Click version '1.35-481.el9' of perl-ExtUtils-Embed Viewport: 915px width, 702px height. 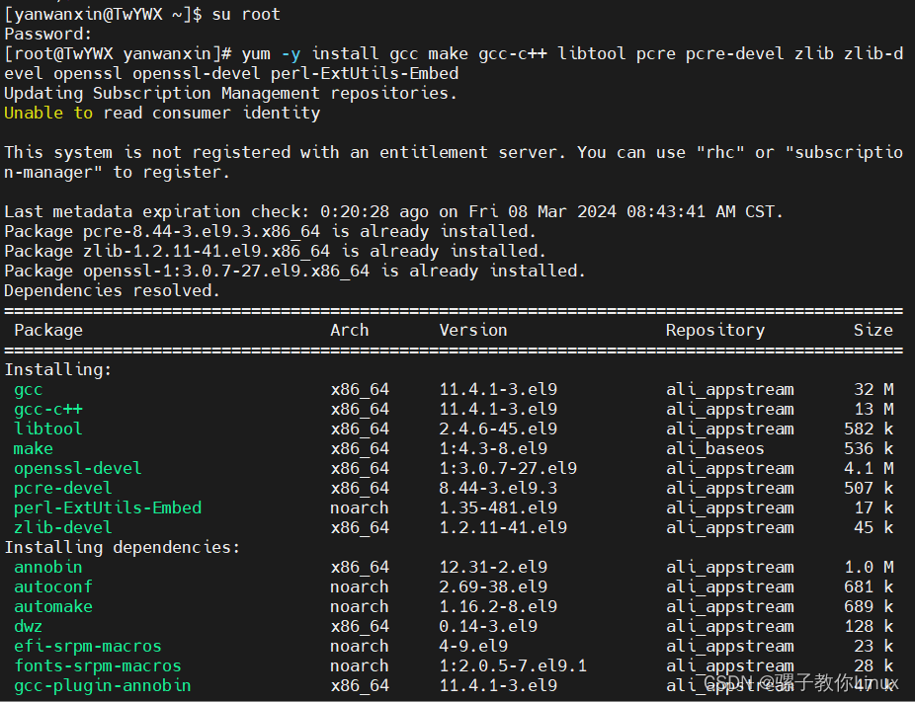click(498, 507)
